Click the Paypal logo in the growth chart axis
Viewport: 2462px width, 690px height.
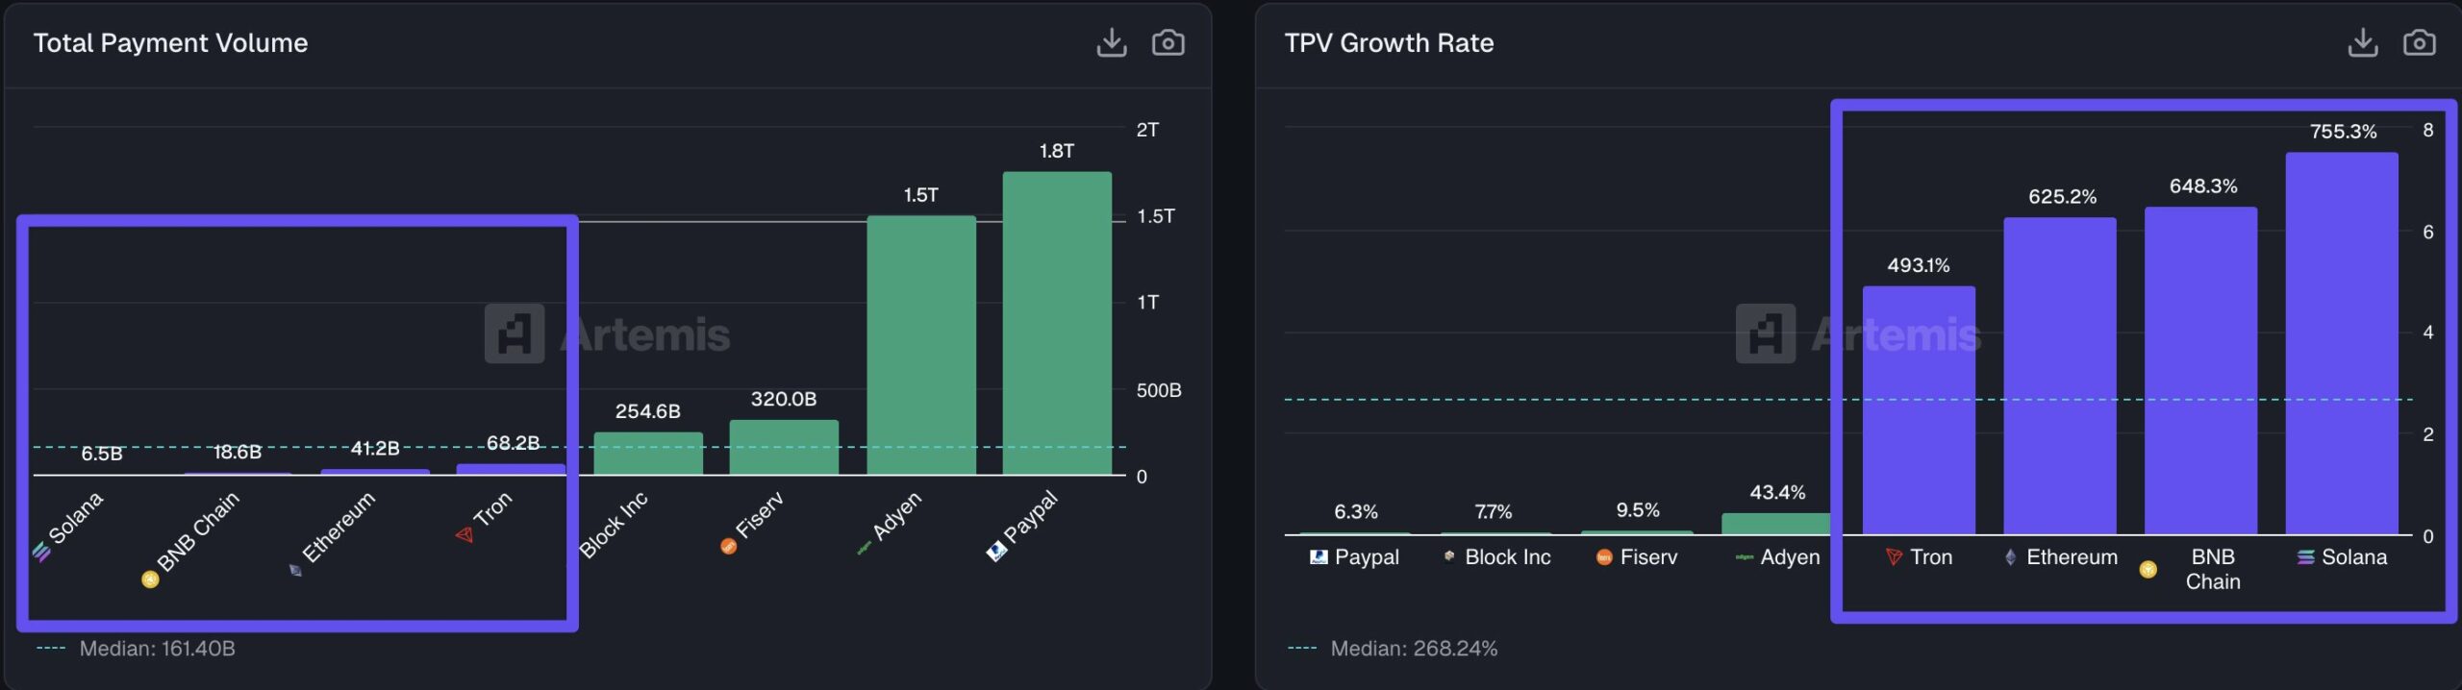coord(1319,557)
